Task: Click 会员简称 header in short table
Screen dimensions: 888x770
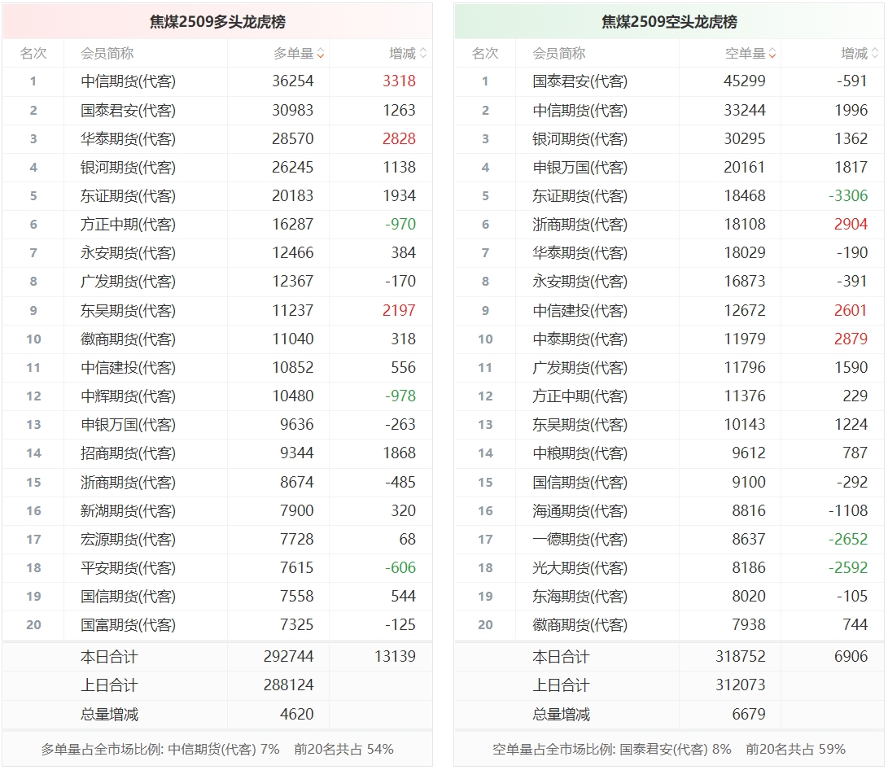Action: click(x=559, y=54)
